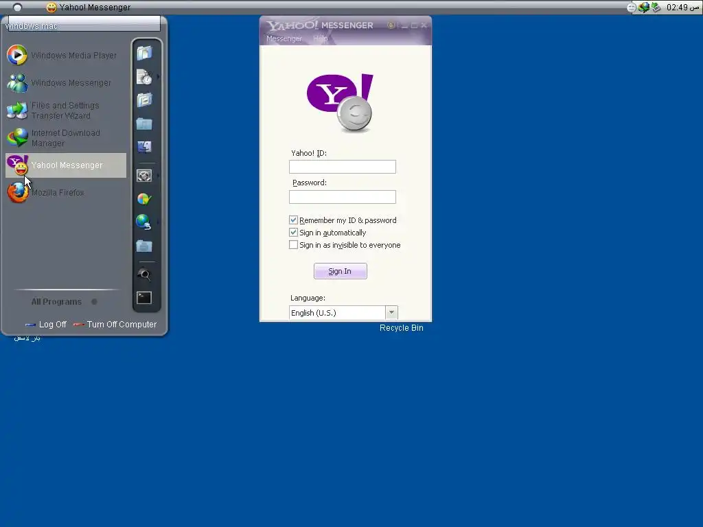Open the magnifier search icon in sidebar
The height and width of the screenshot is (527, 703).
click(144, 274)
